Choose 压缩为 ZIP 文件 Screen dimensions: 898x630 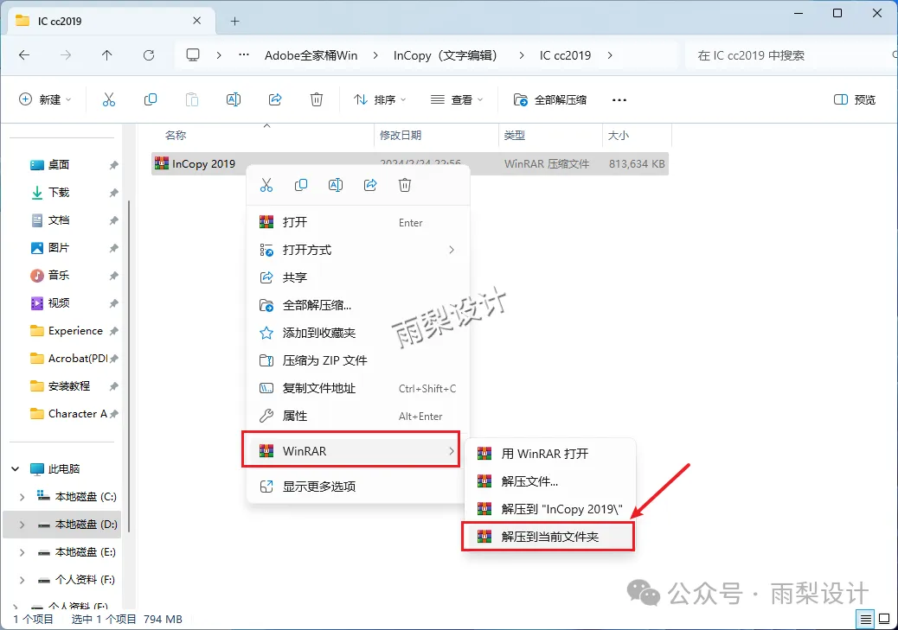[x=358, y=360]
